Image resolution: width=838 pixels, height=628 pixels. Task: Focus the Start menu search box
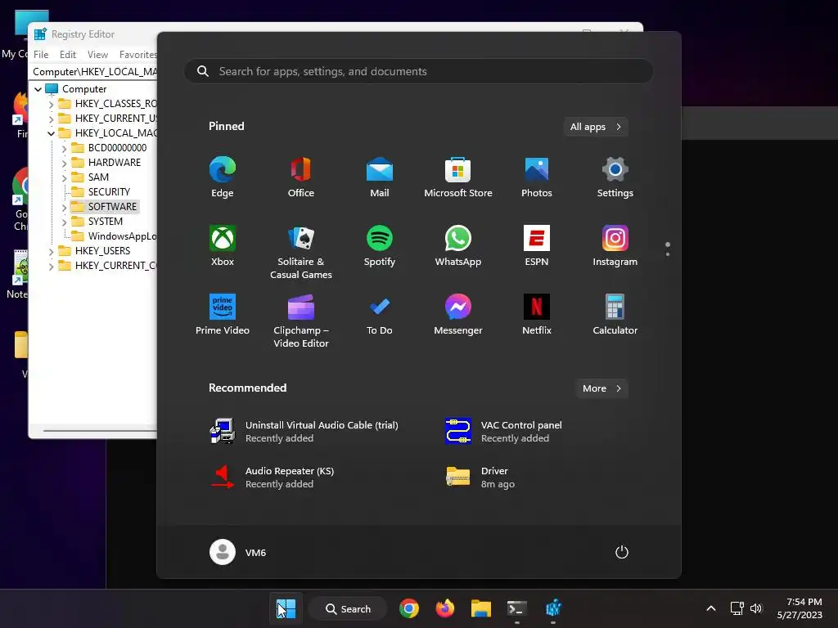click(x=419, y=71)
